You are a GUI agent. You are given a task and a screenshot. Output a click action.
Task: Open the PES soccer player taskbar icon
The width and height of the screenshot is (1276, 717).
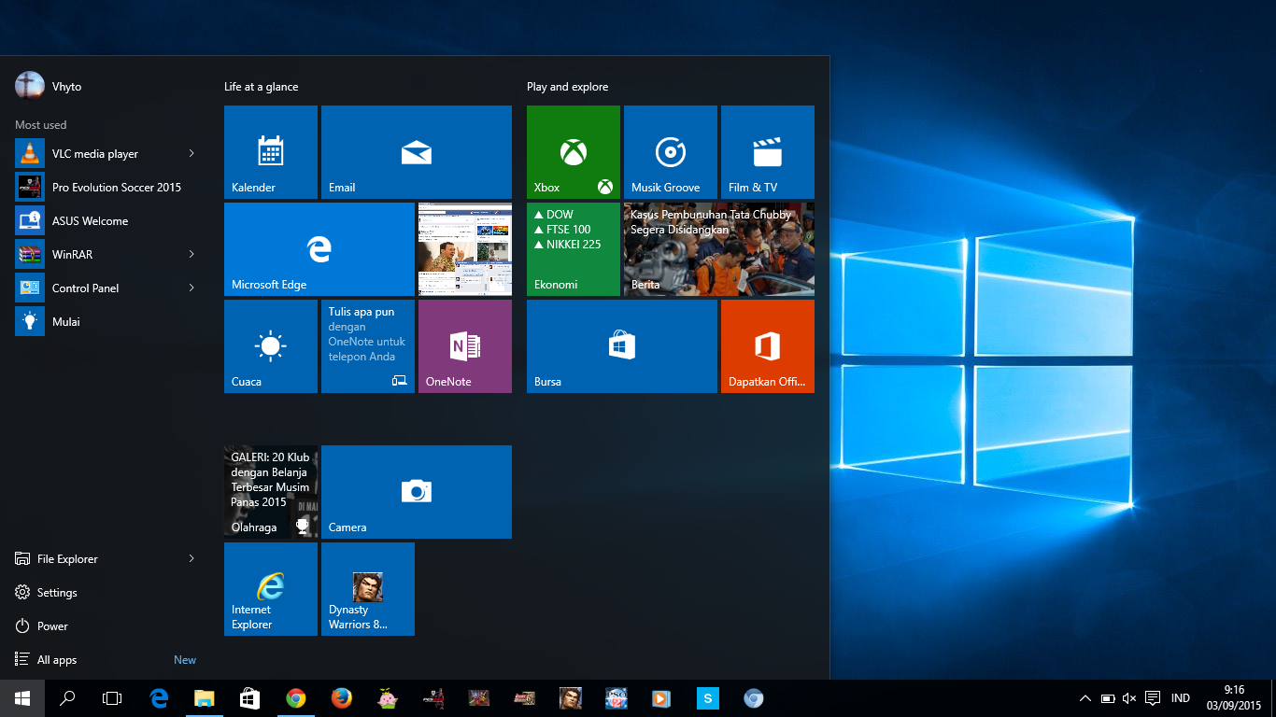pyautogui.click(x=432, y=698)
